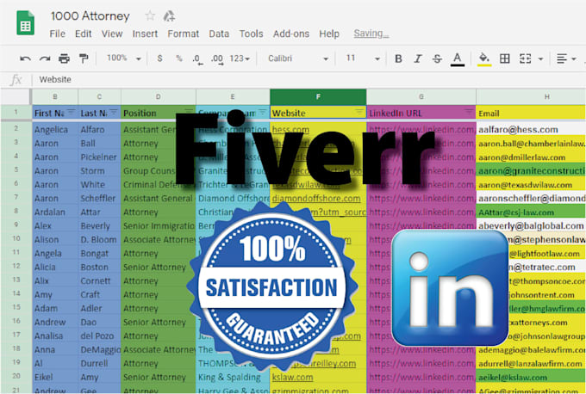Screen dimensions: 586x394
Task: Click the 1000 Attorney document title
Action: (x=90, y=16)
